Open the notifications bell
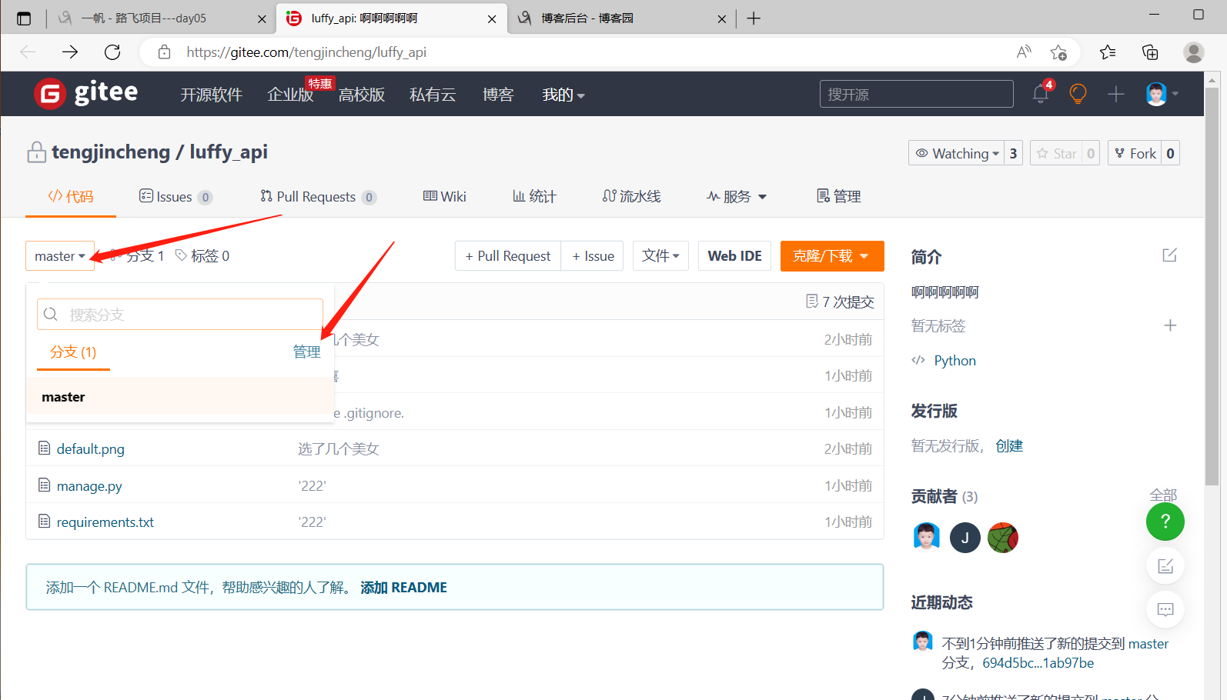This screenshot has width=1227, height=700. pos(1041,94)
